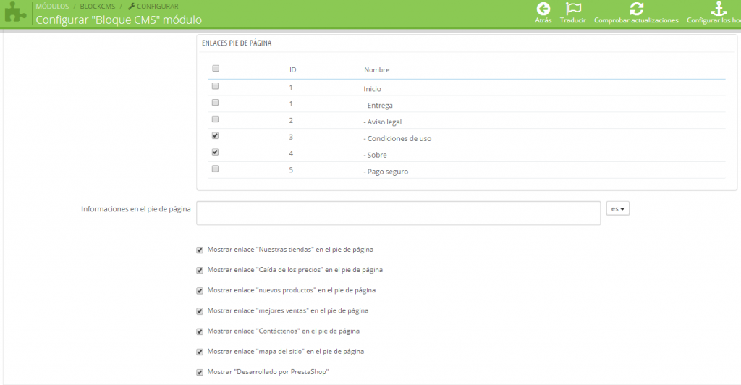Click the ID column header
741x385 pixels.
click(x=293, y=70)
